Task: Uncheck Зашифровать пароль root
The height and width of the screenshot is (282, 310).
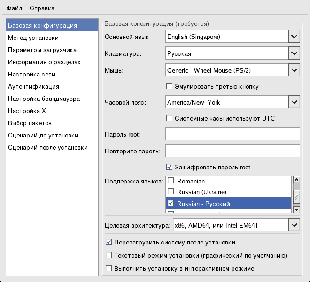Action: click(x=170, y=167)
